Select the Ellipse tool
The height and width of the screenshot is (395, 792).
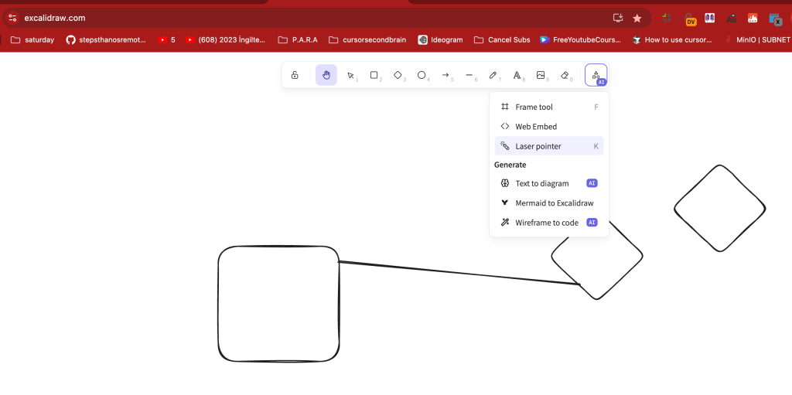[422, 75]
